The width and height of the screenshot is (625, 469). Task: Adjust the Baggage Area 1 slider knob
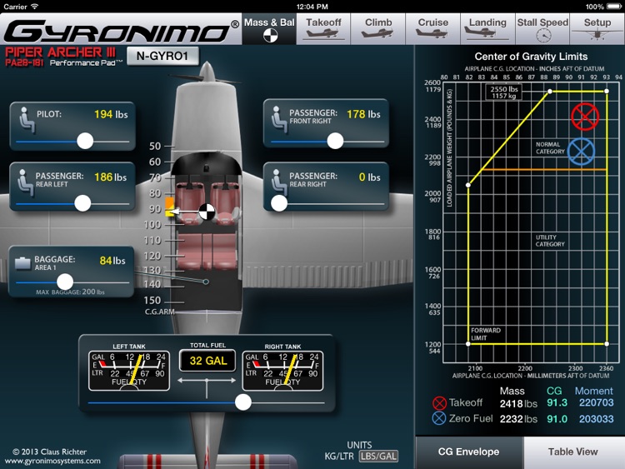click(64, 282)
